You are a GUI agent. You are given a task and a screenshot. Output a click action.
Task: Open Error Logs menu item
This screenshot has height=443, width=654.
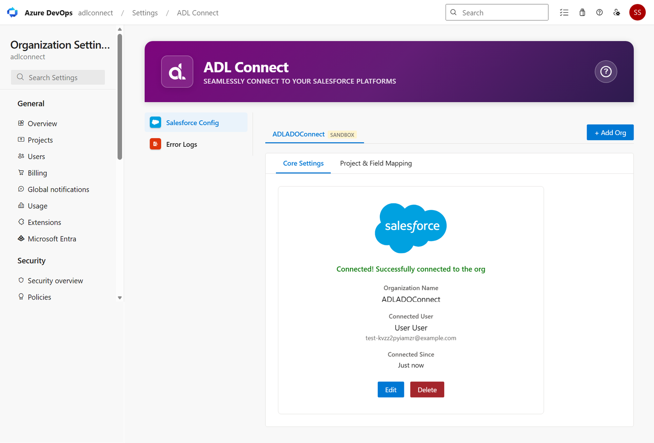tap(196, 144)
